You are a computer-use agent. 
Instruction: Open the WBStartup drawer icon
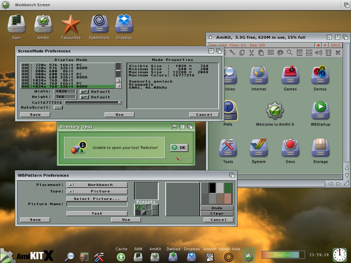click(320, 110)
